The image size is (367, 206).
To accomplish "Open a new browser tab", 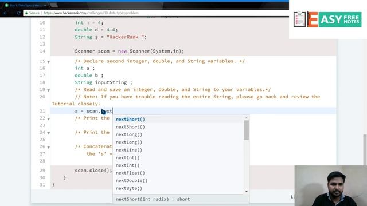I will coord(54,5).
